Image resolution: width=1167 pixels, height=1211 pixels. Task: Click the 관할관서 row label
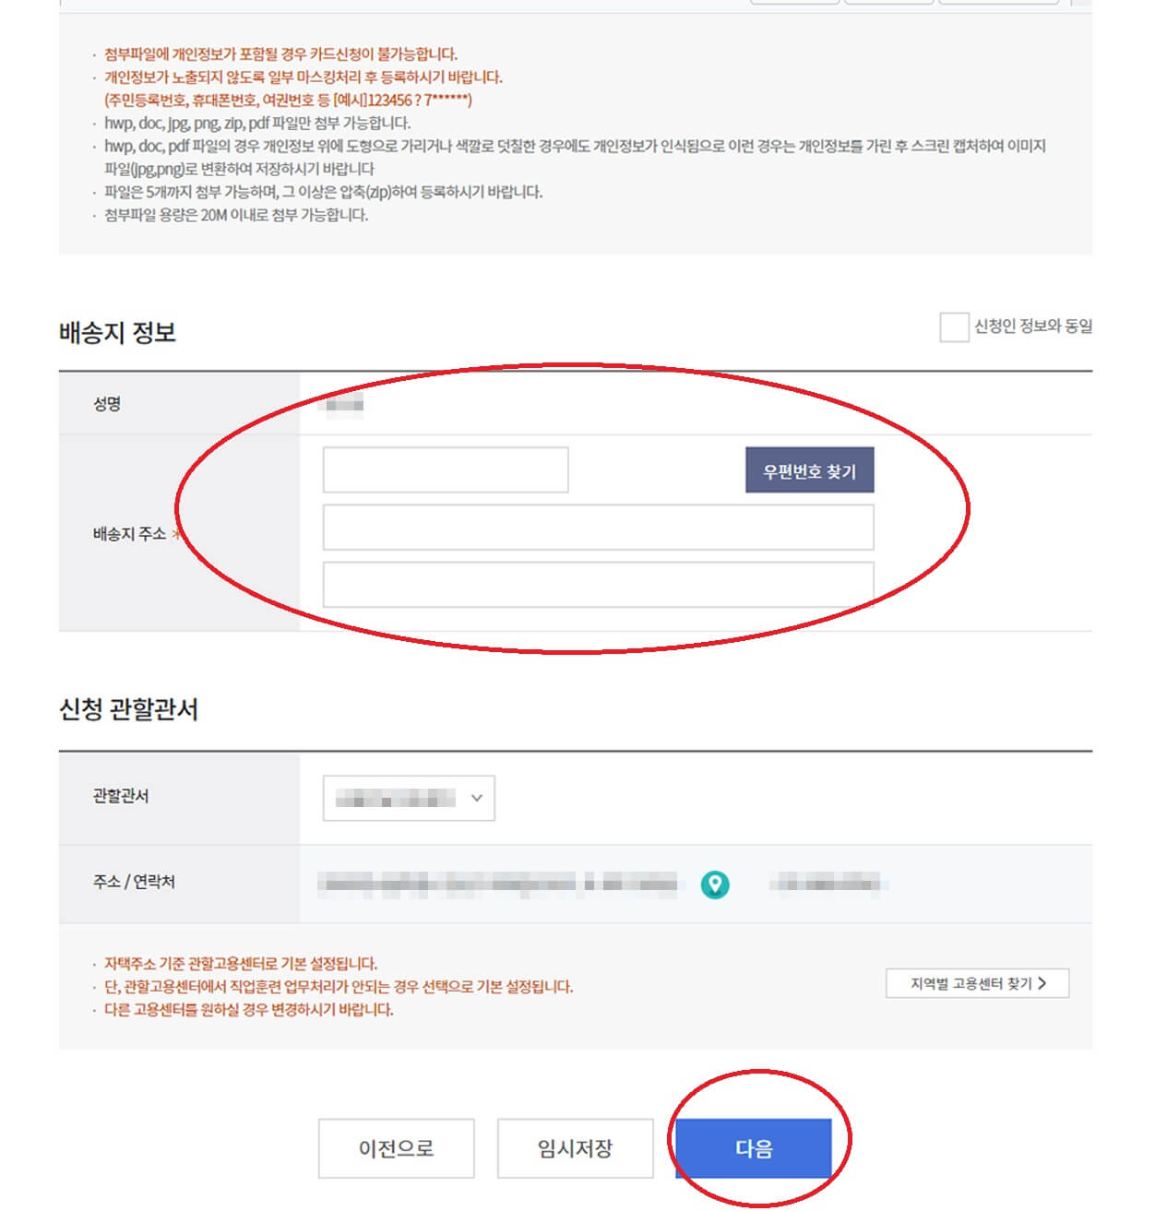point(121,796)
